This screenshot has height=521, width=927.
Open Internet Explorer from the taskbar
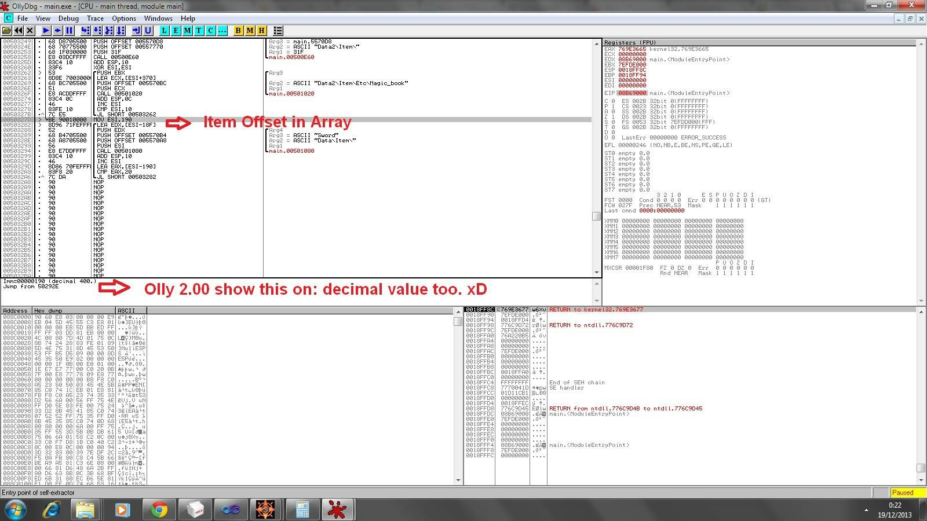[51, 510]
